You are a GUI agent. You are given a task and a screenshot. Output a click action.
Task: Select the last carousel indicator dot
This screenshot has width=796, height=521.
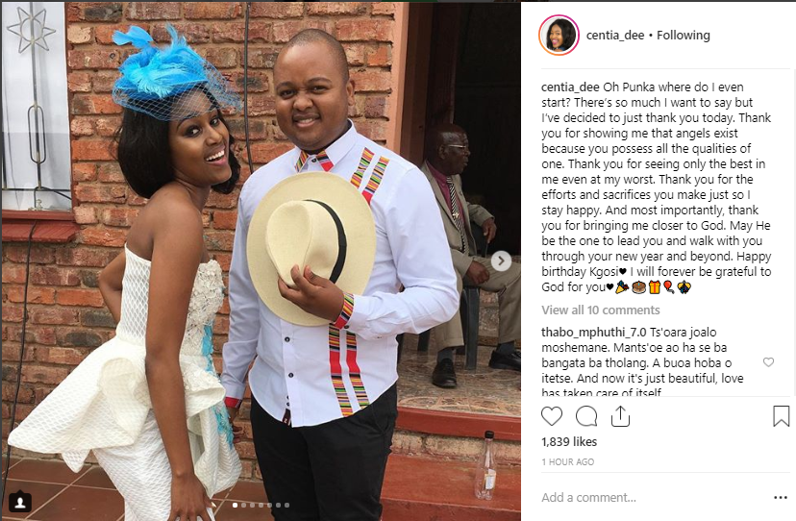tap(286, 506)
